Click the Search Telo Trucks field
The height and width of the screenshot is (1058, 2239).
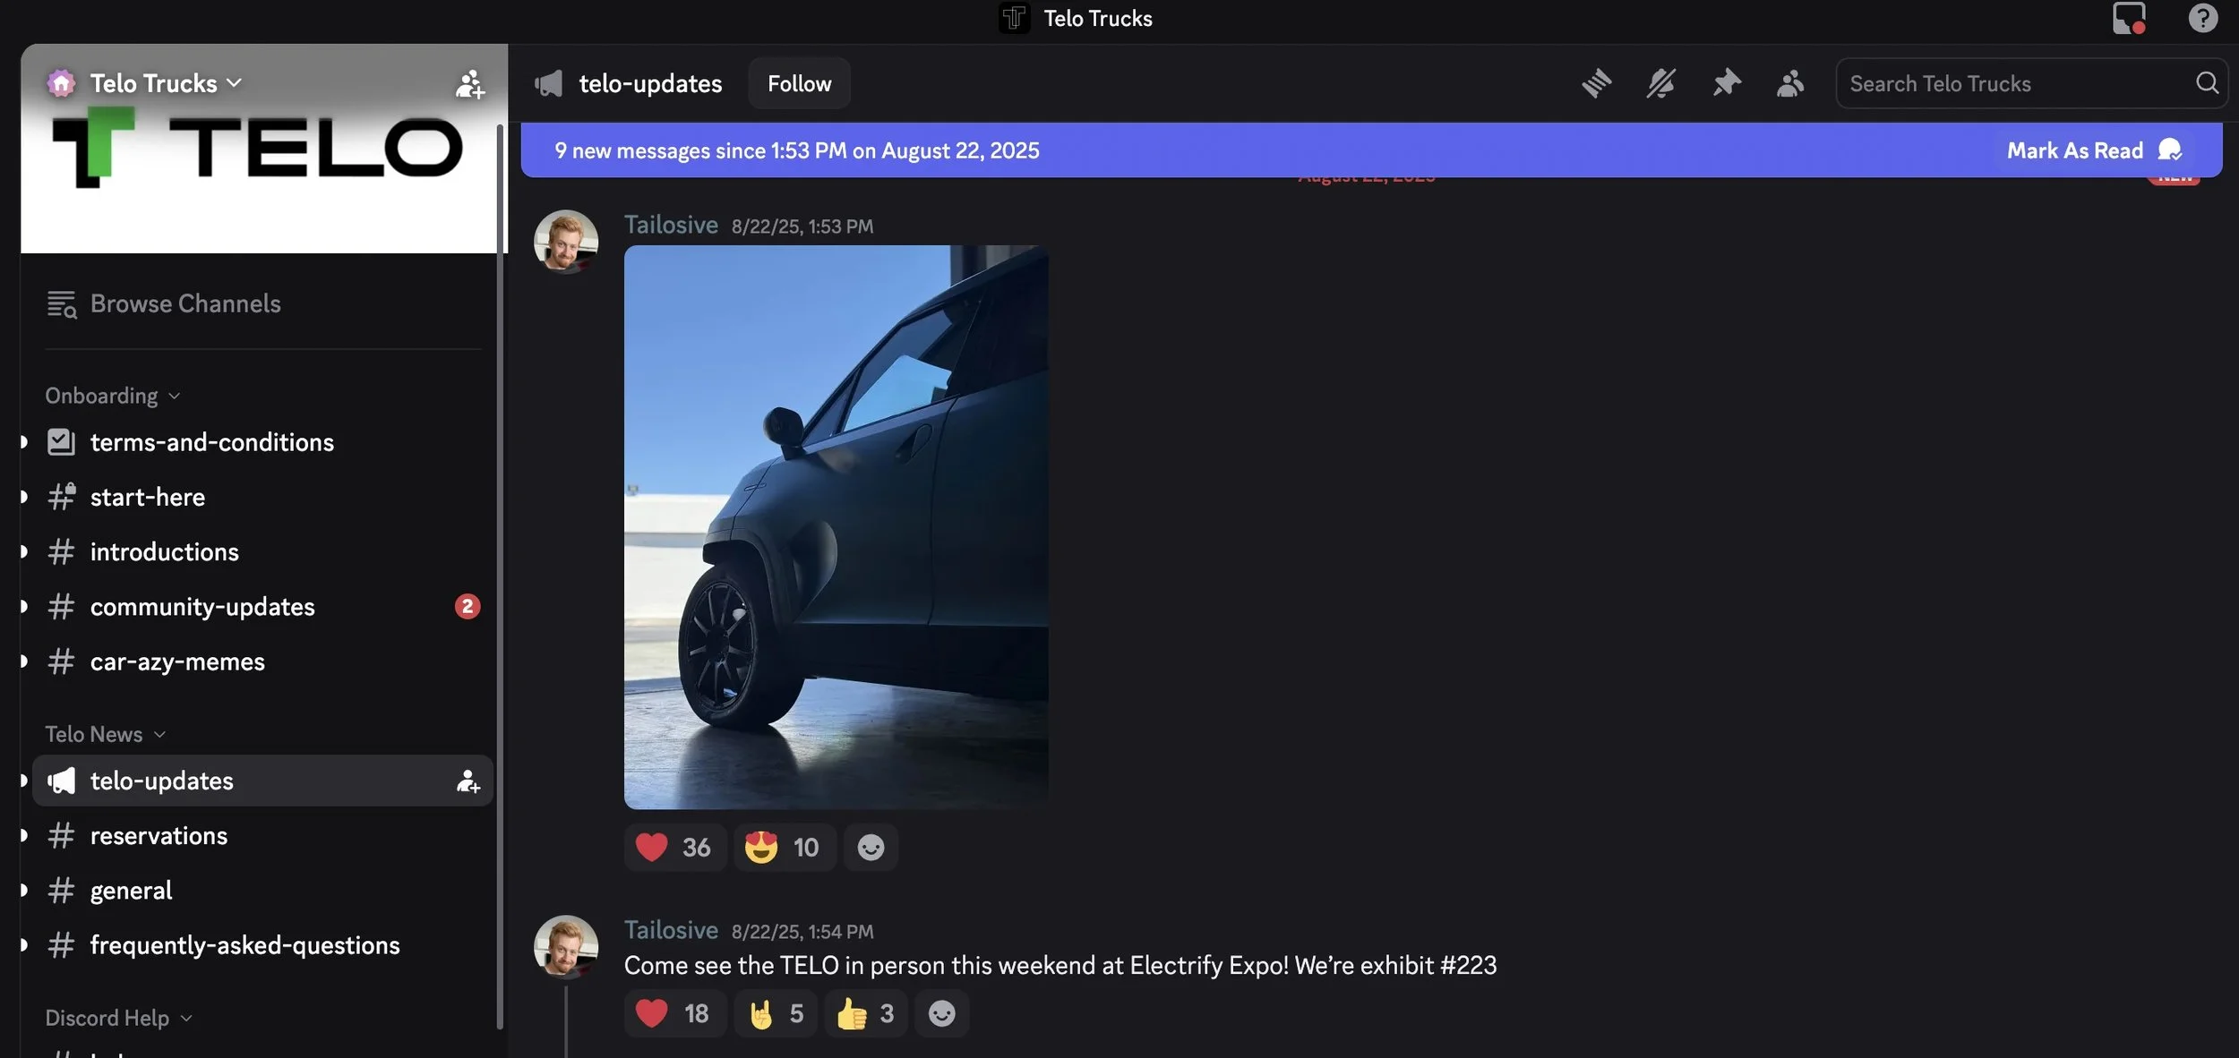point(2015,83)
